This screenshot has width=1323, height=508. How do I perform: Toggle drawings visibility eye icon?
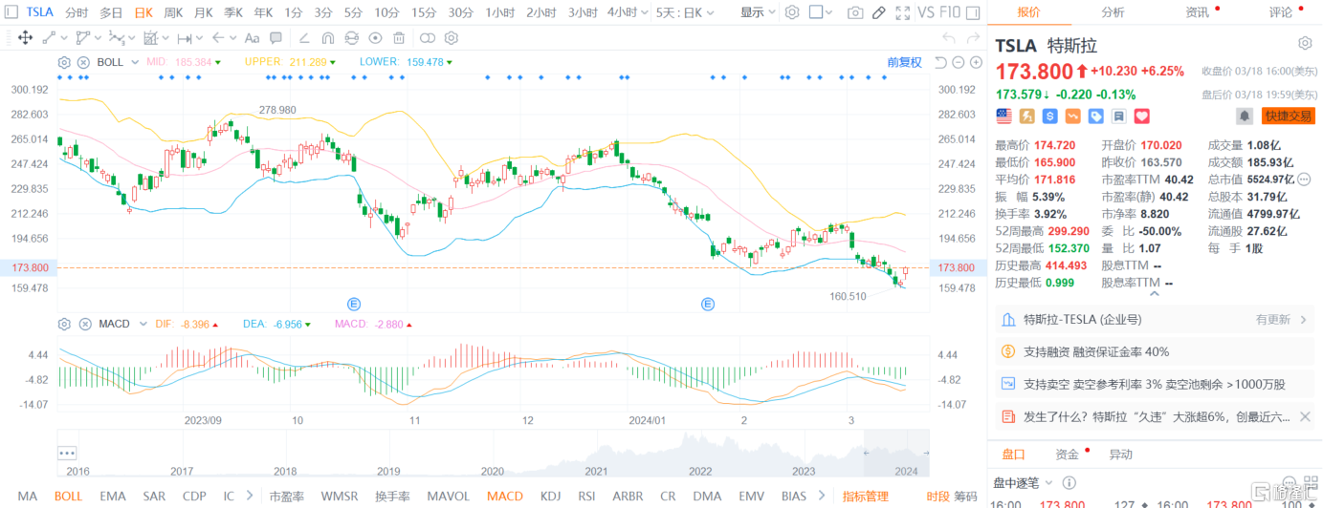tap(375, 38)
